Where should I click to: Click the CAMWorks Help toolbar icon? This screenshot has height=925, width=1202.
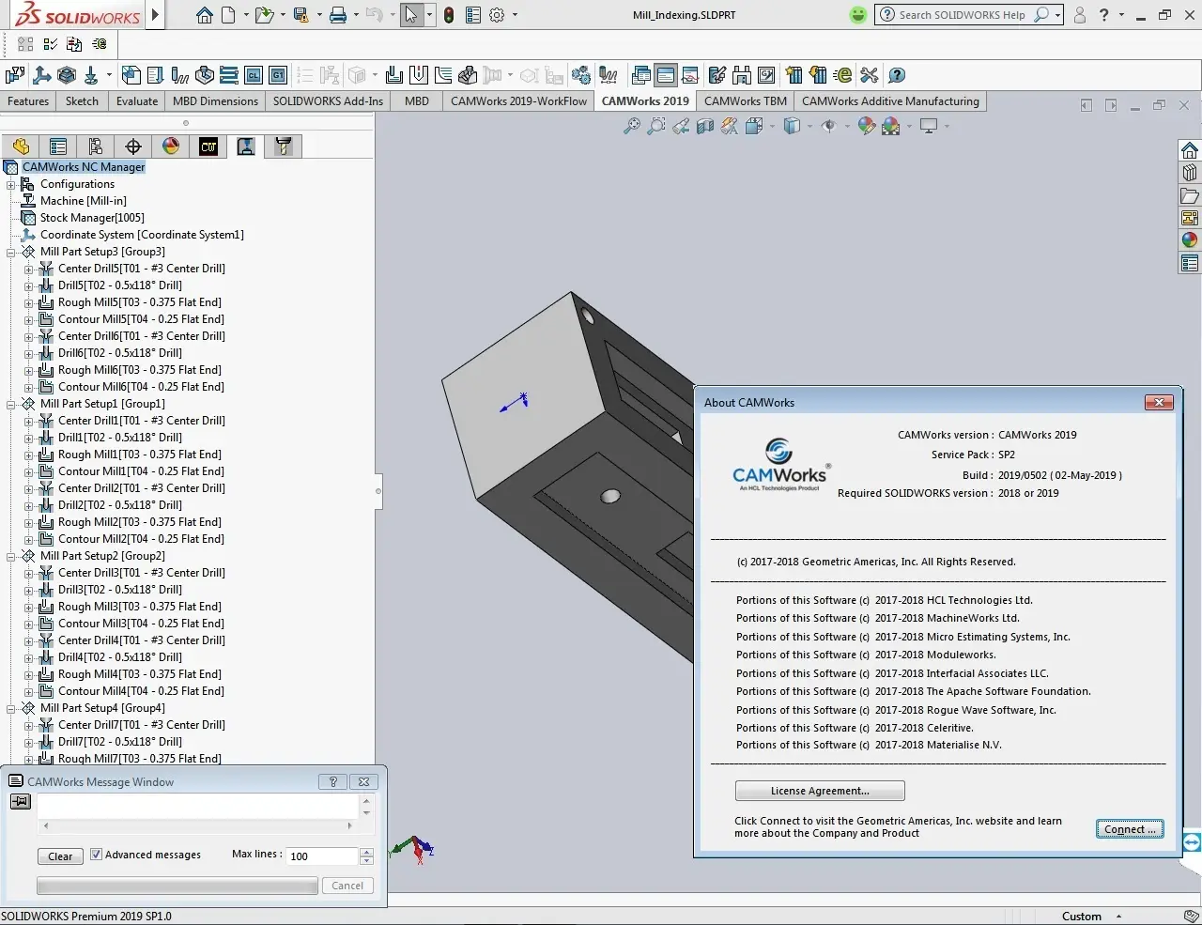tap(897, 75)
